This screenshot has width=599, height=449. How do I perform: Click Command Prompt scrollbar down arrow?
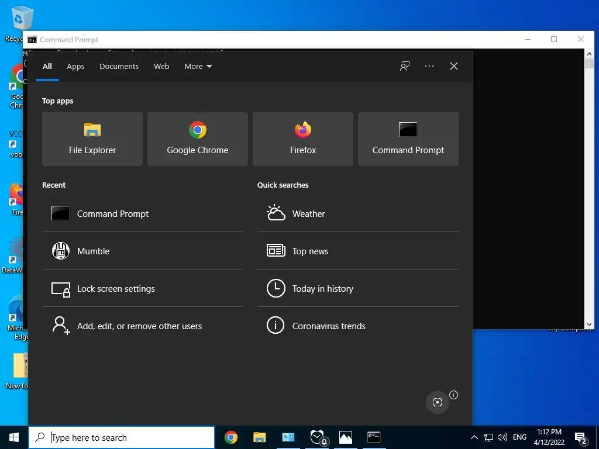[x=588, y=324]
